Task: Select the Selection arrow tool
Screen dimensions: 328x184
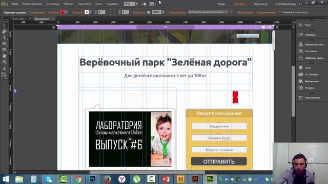Action: tap(4, 26)
